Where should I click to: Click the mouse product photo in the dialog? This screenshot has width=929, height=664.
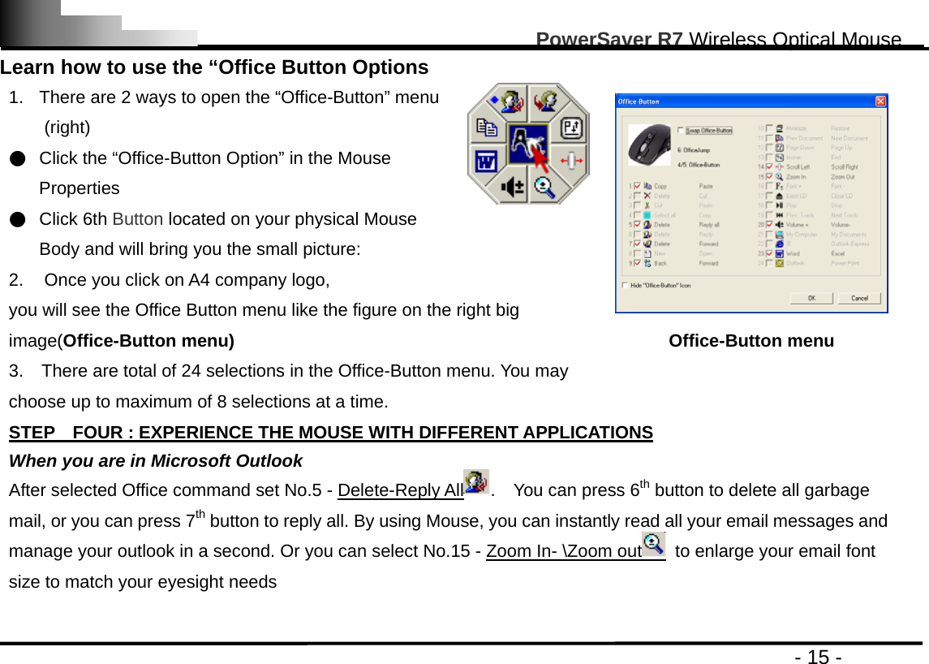(x=649, y=144)
